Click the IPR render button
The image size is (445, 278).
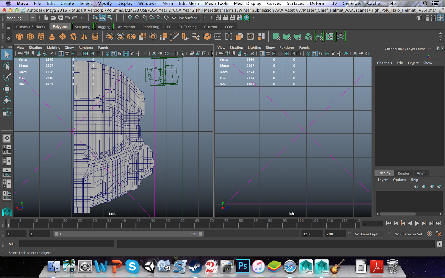click(232, 18)
